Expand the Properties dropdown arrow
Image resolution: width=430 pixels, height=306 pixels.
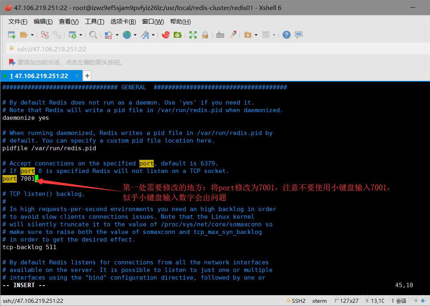click(80, 35)
